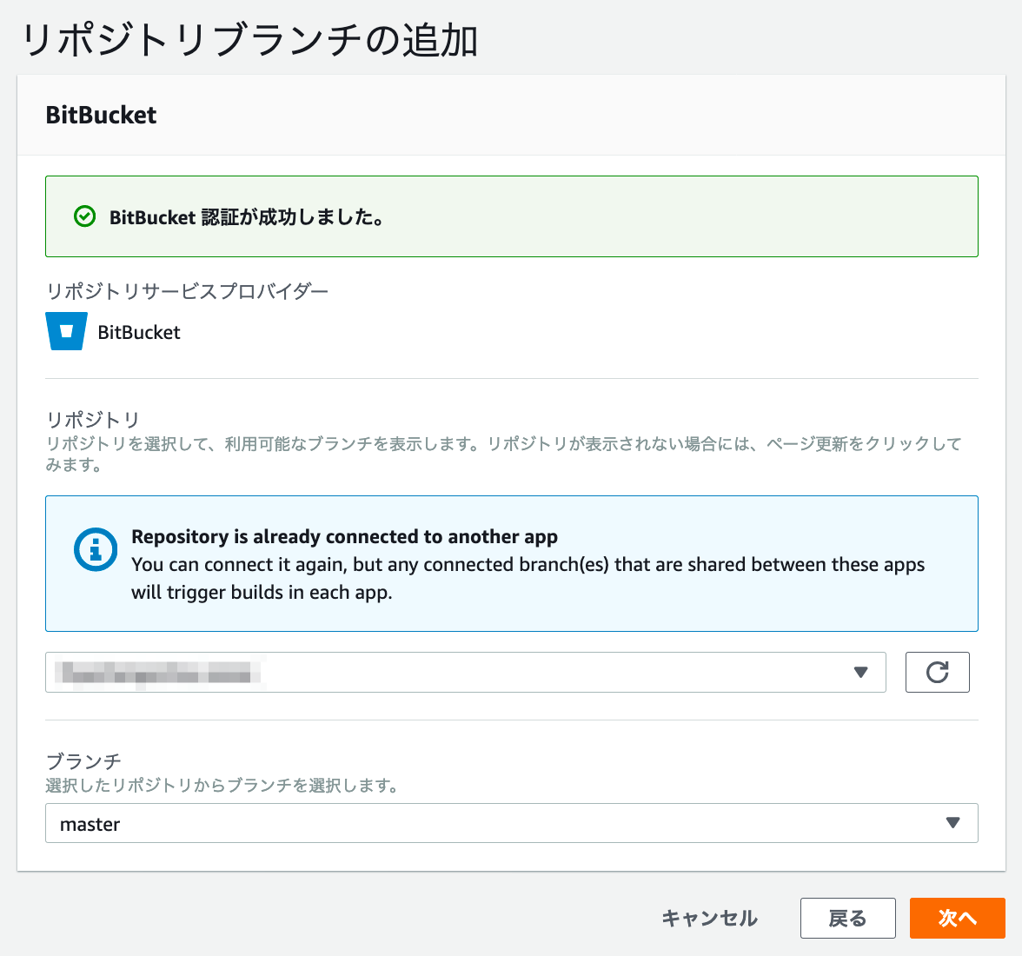Click the orange 次へ next button
The height and width of the screenshot is (956, 1022).
tap(957, 918)
